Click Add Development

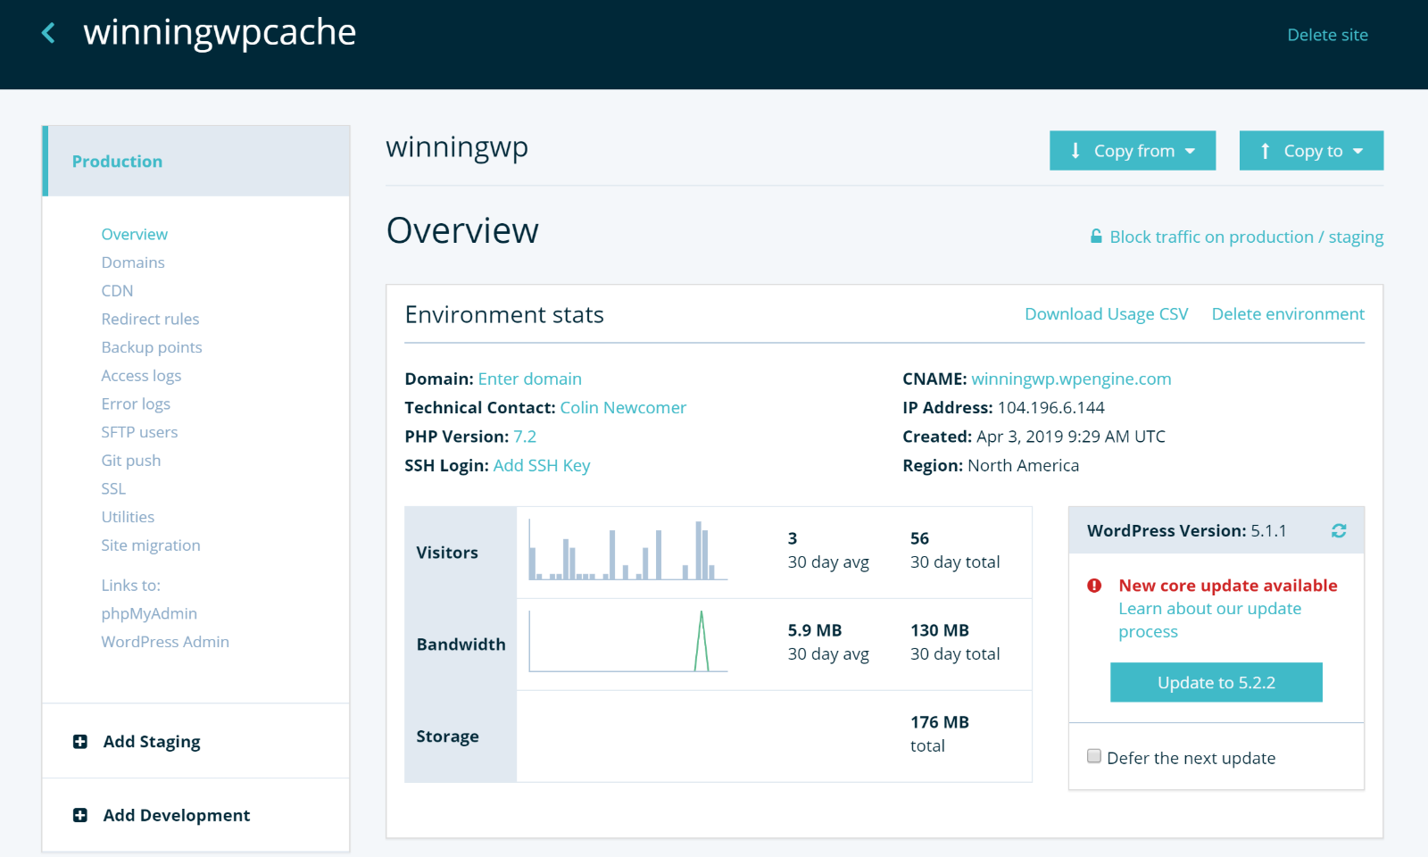(x=177, y=815)
